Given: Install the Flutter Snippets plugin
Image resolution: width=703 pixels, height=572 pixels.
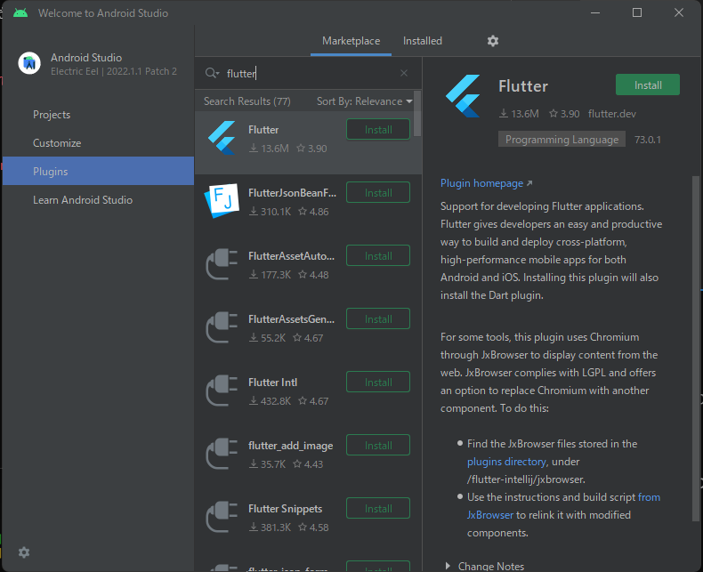Looking at the screenshot, I should coord(378,509).
